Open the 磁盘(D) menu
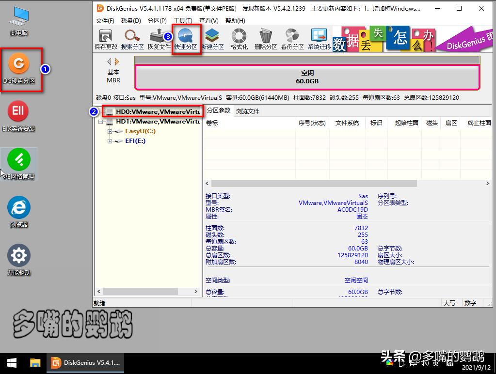 (x=131, y=21)
